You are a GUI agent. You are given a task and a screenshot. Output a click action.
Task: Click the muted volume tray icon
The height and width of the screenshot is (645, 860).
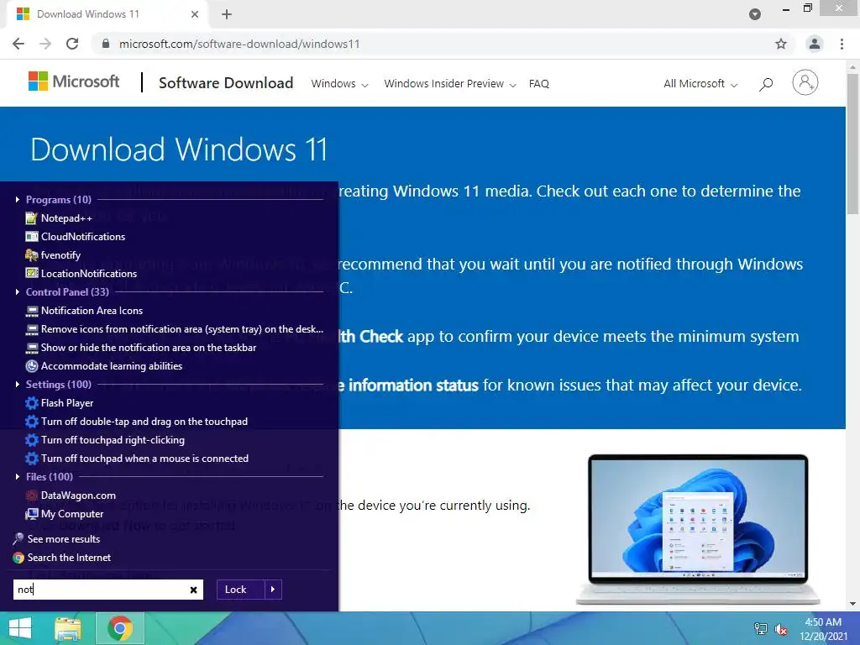[x=781, y=629]
